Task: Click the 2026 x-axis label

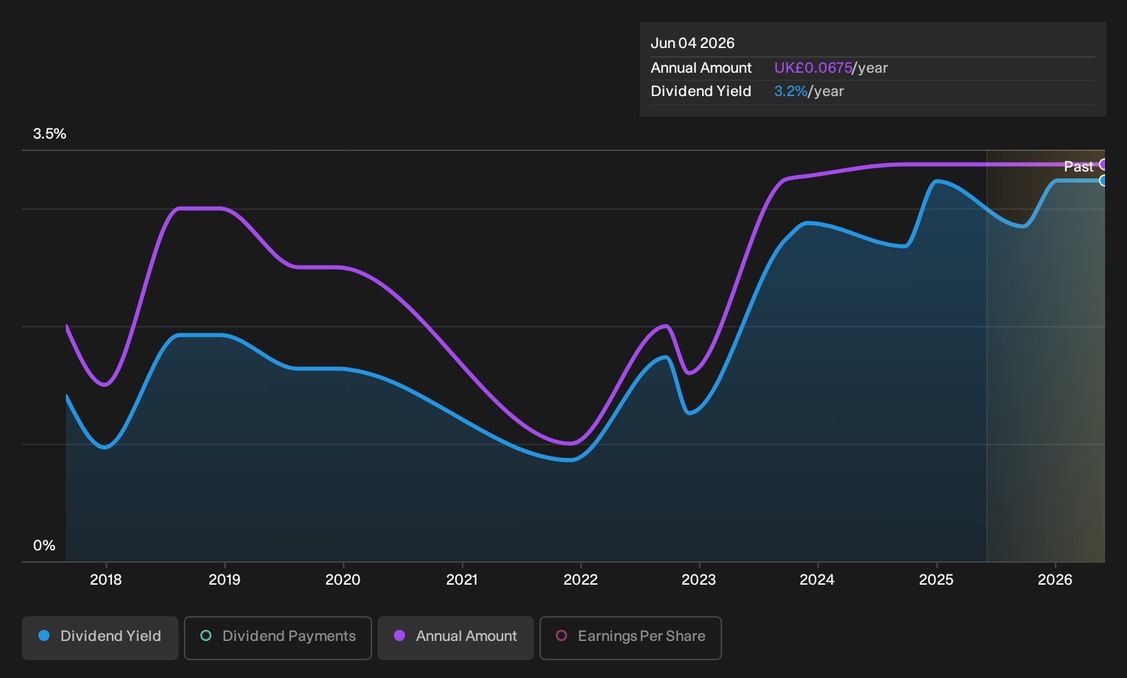Action: coord(1055,580)
